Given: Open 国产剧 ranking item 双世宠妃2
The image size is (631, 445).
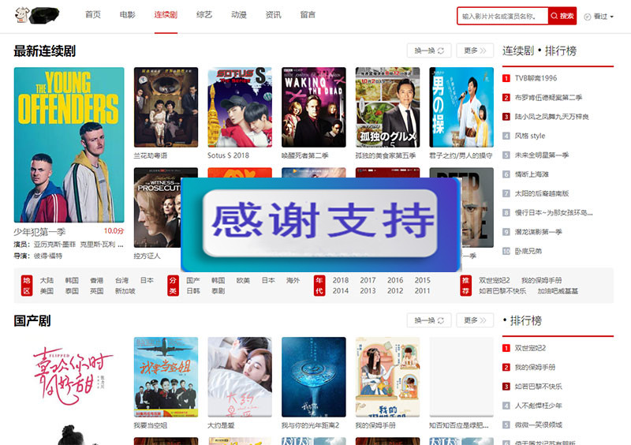Looking at the screenshot, I should 530,348.
